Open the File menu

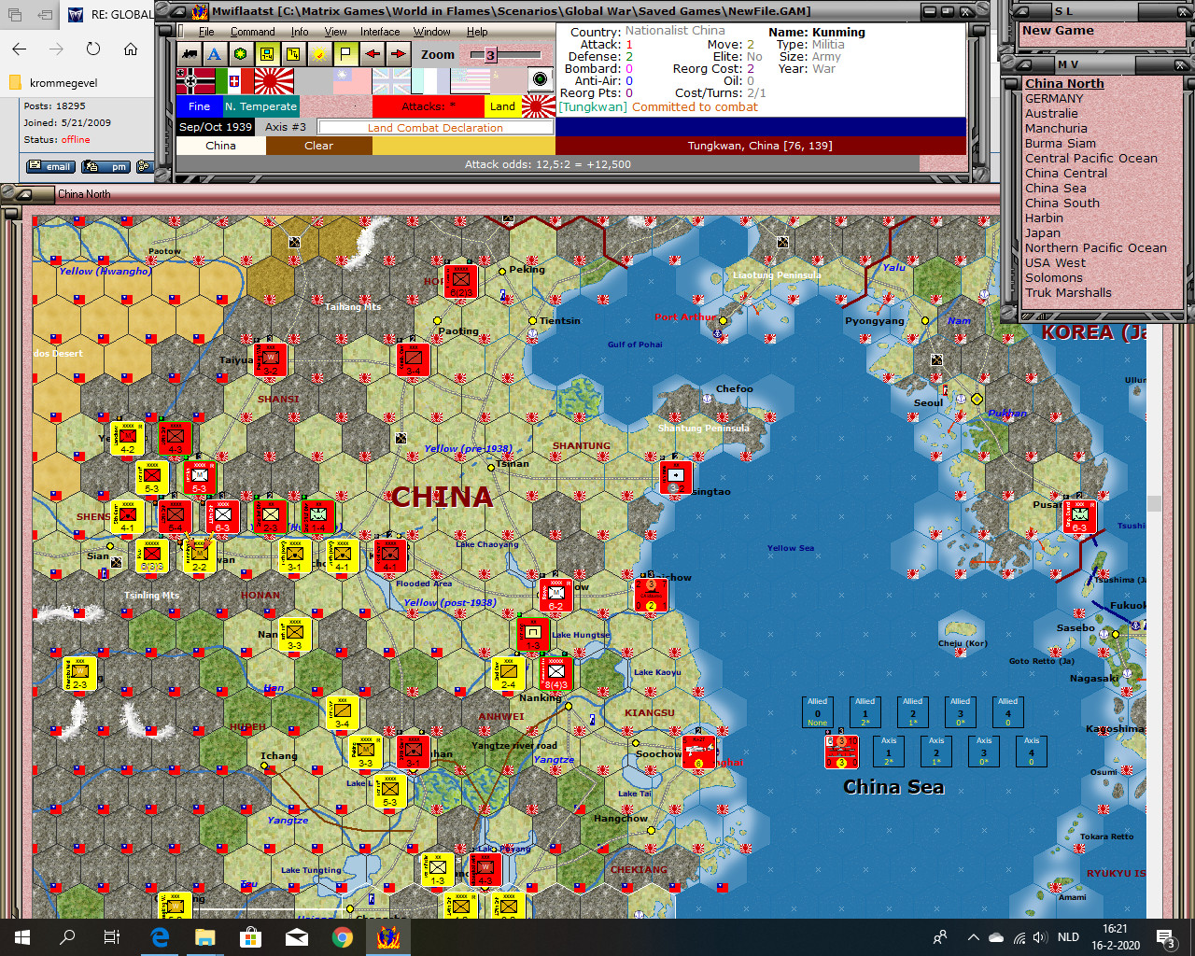[206, 32]
